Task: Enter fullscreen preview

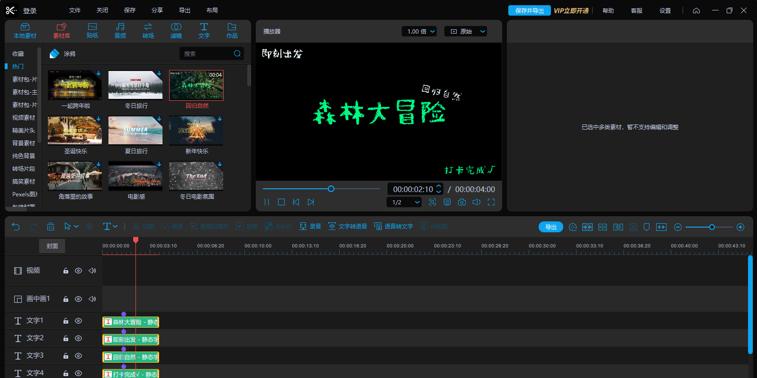Action: (x=491, y=202)
